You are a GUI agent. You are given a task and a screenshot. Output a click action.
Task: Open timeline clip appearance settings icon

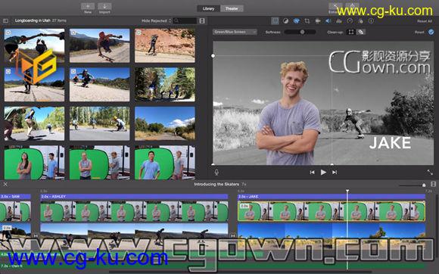click(434, 184)
